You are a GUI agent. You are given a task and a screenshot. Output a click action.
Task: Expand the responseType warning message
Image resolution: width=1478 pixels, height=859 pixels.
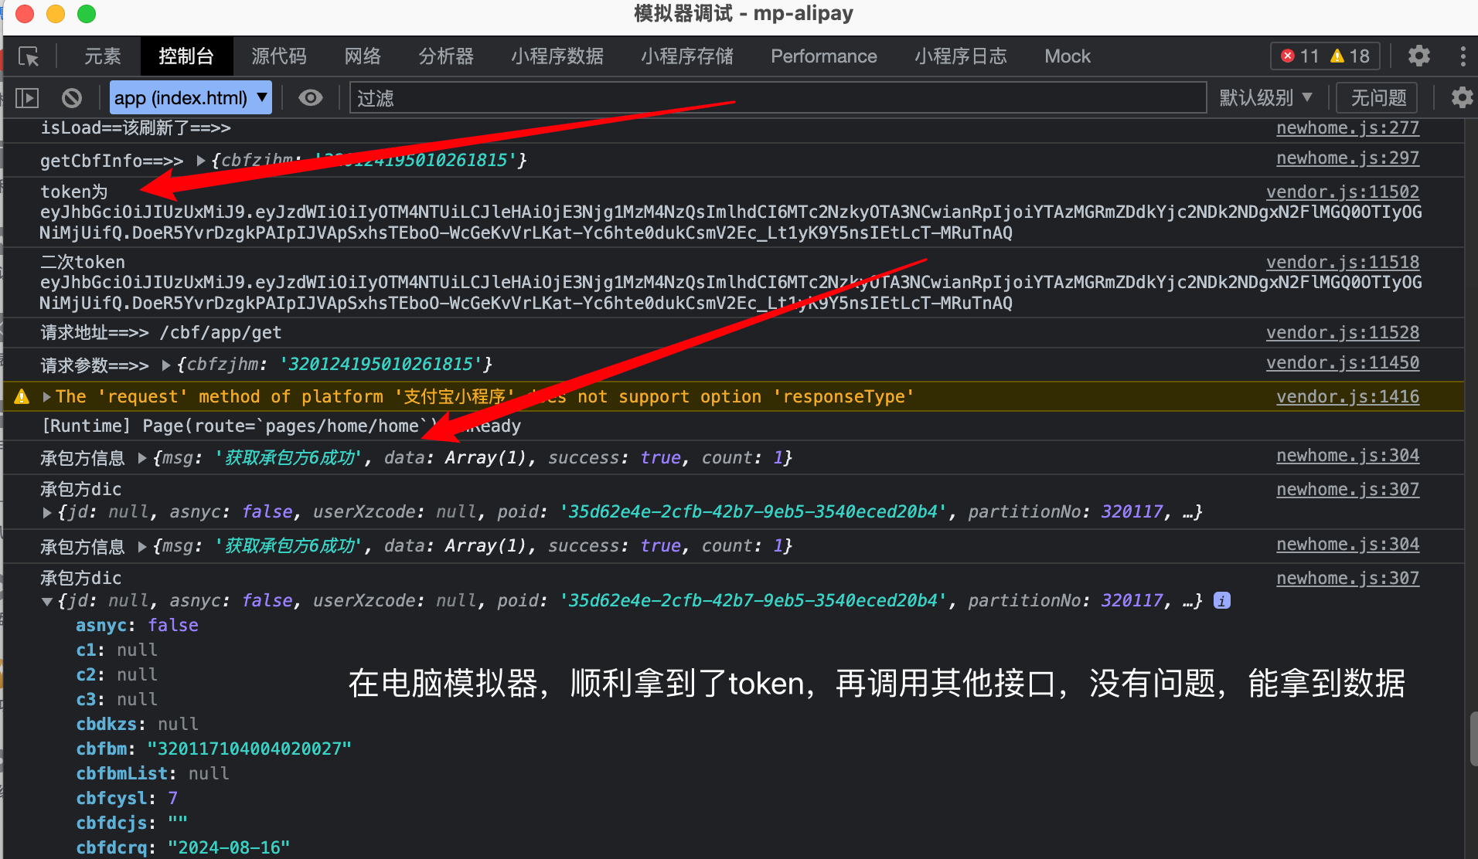click(x=48, y=397)
